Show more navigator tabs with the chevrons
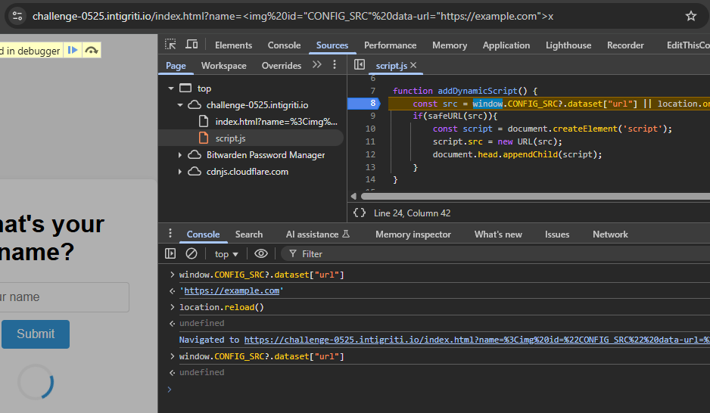Viewport: 710px width, 413px height. pos(317,65)
